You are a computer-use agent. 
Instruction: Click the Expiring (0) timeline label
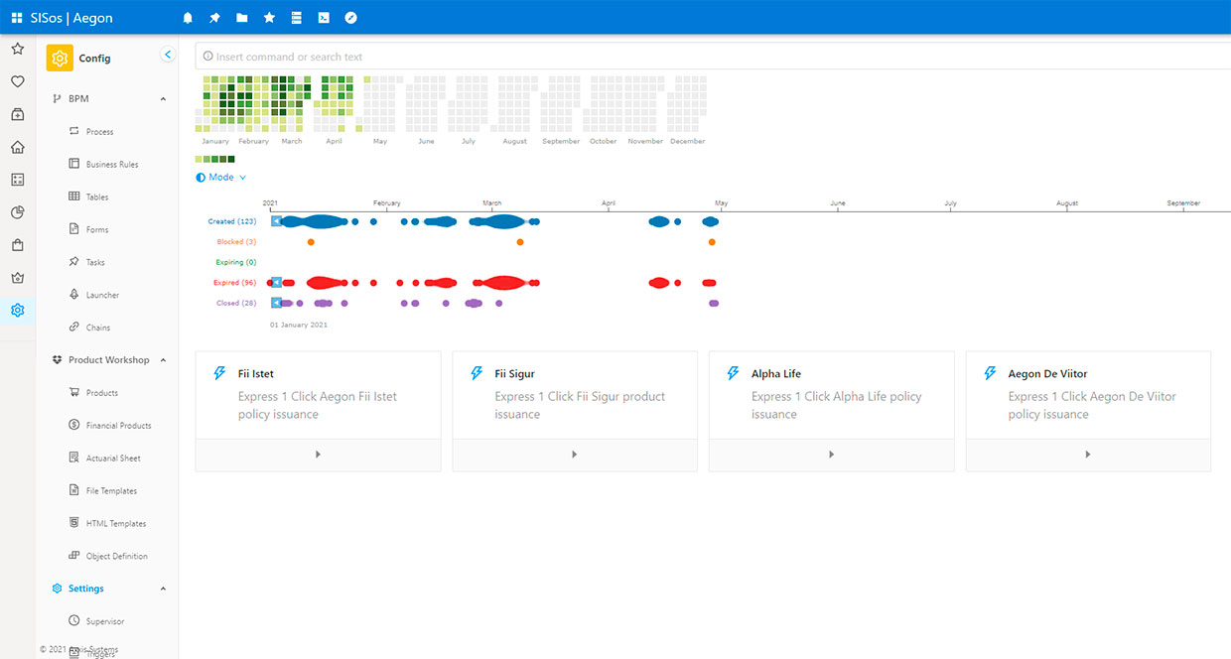(236, 262)
